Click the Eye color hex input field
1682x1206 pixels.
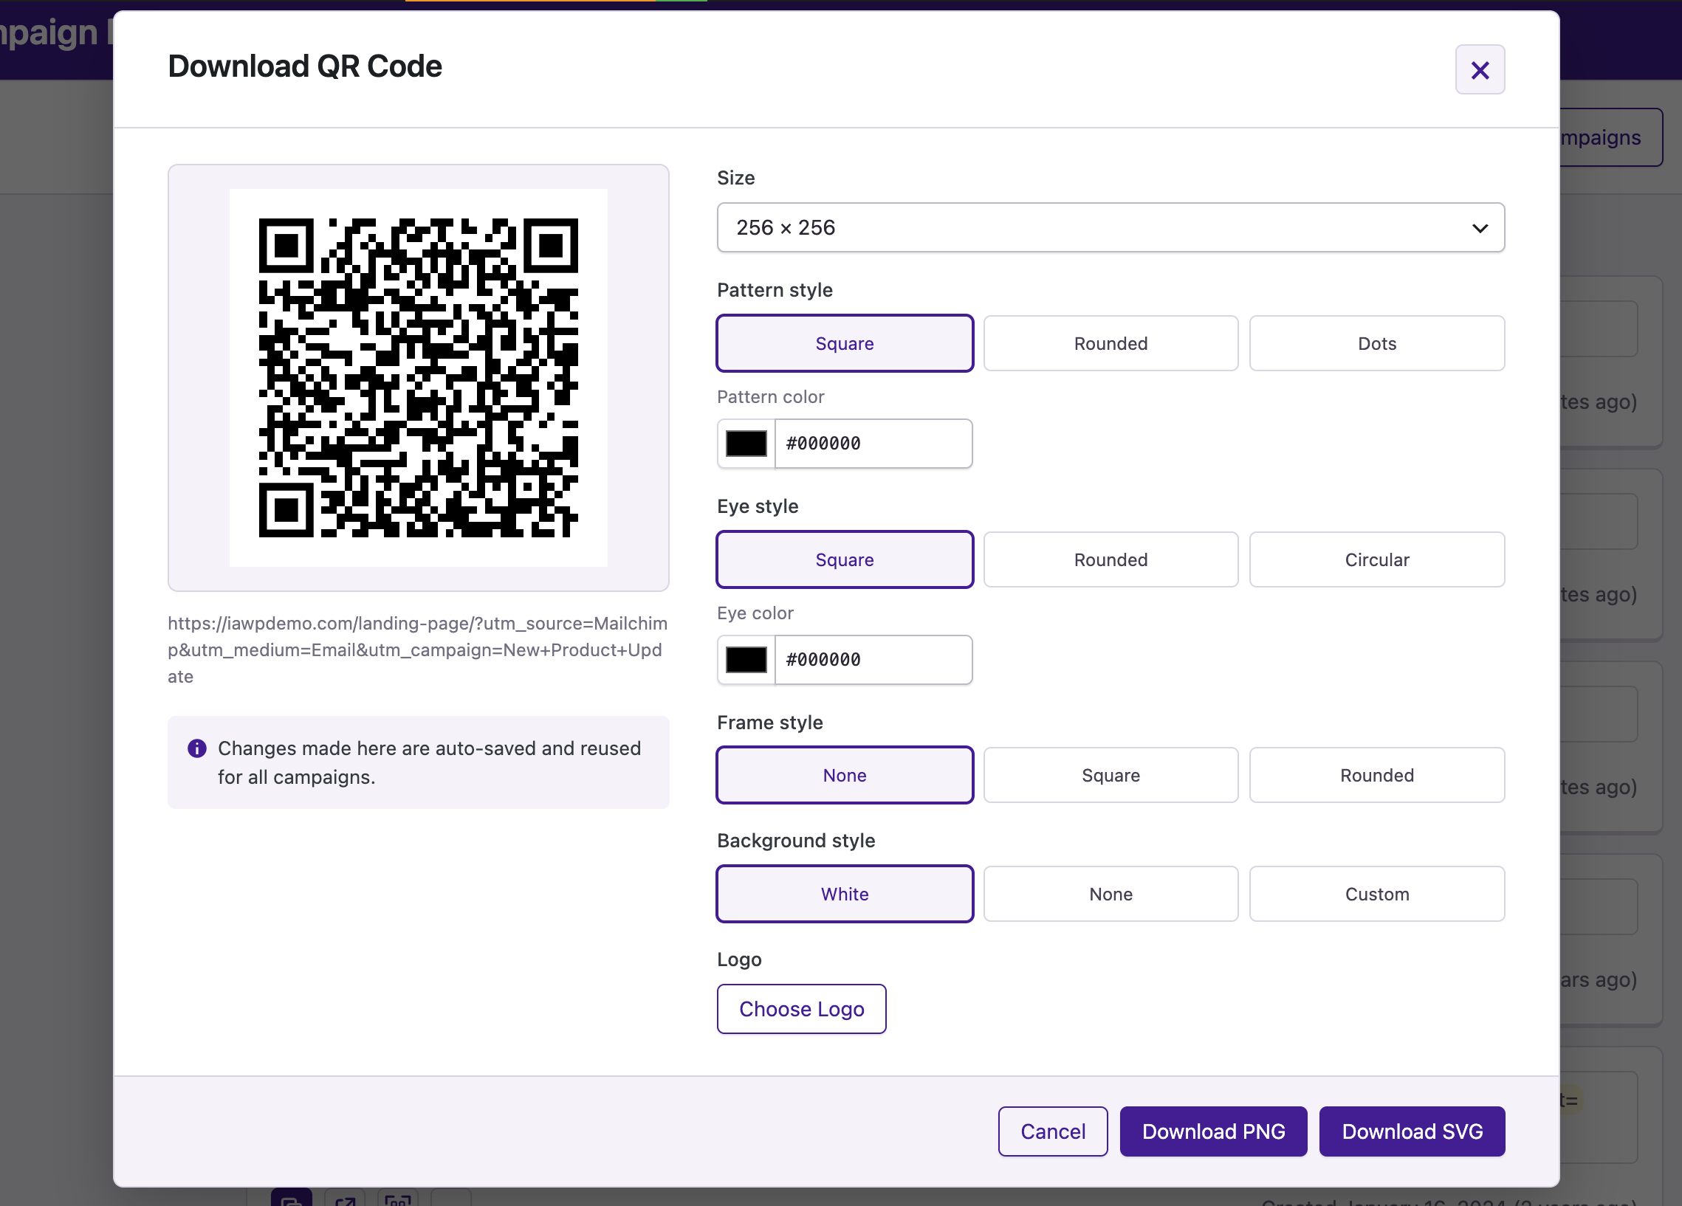873,660
